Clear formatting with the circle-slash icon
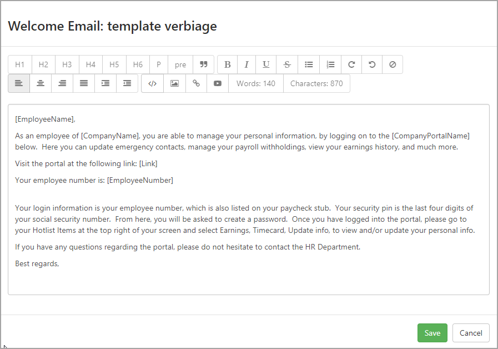 (393, 64)
